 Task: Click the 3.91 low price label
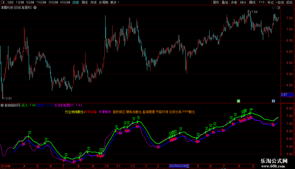[9, 98]
